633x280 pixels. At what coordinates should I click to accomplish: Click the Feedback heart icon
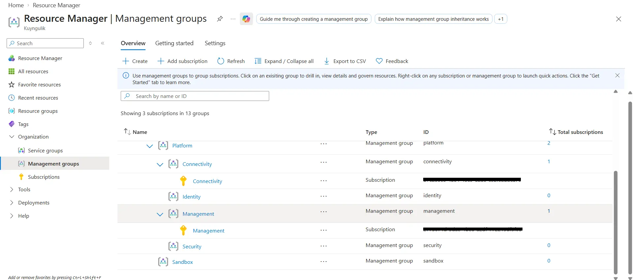pos(379,61)
